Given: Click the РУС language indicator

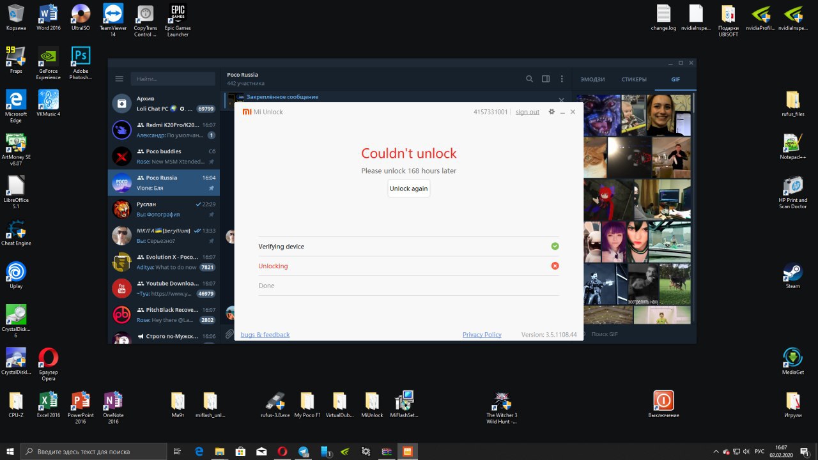Looking at the screenshot, I should tap(759, 451).
